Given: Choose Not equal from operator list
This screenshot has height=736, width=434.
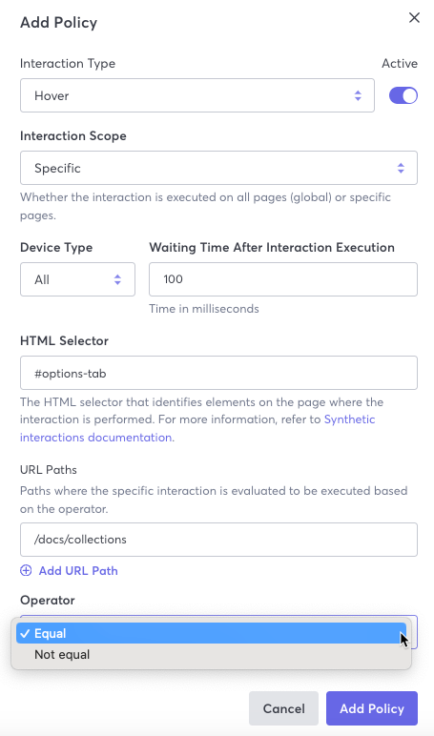Looking at the screenshot, I should pyautogui.click(x=211, y=654).
